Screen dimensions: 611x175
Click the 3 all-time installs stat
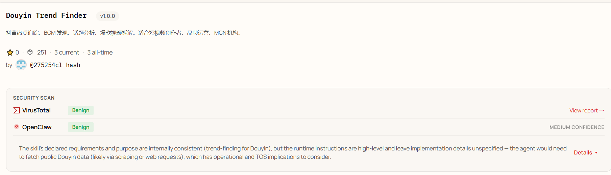tap(100, 53)
